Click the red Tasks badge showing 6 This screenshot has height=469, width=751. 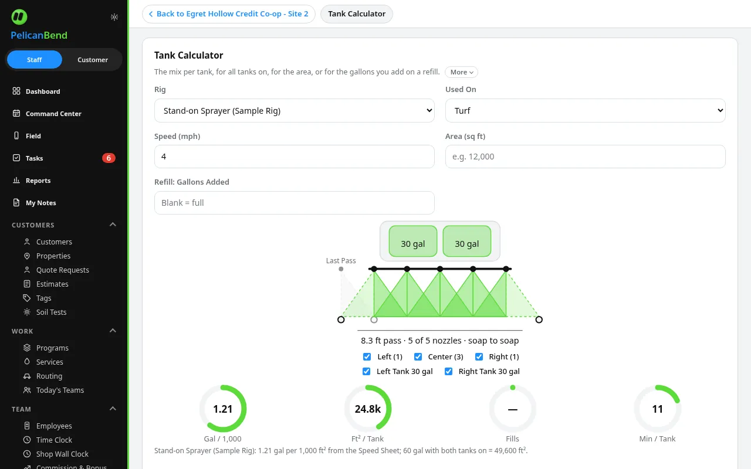point(109,158)
